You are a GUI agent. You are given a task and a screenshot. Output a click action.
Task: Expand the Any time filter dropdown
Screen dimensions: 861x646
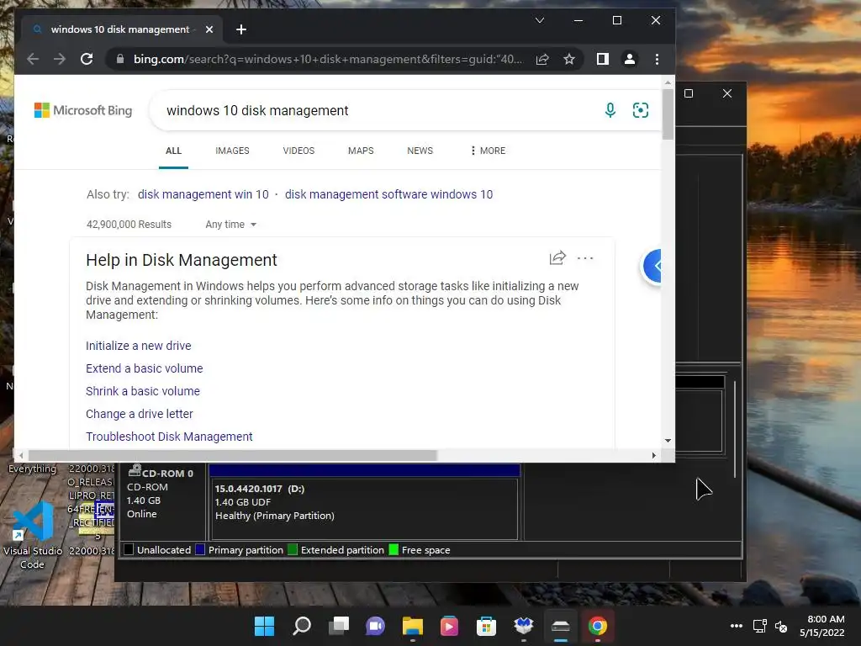(230, 224)
